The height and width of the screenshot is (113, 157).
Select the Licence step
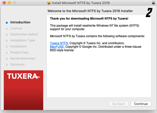pos(16,28)
